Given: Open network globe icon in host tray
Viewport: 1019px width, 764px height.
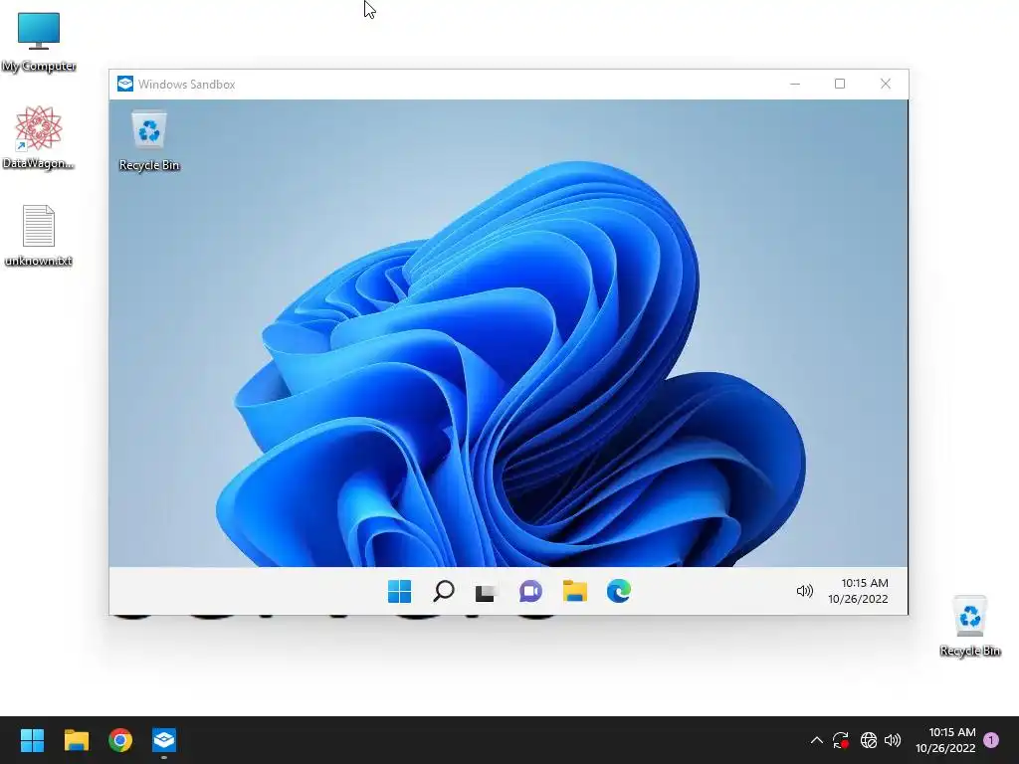Looking at the screenshot, I should coord(868,740).
